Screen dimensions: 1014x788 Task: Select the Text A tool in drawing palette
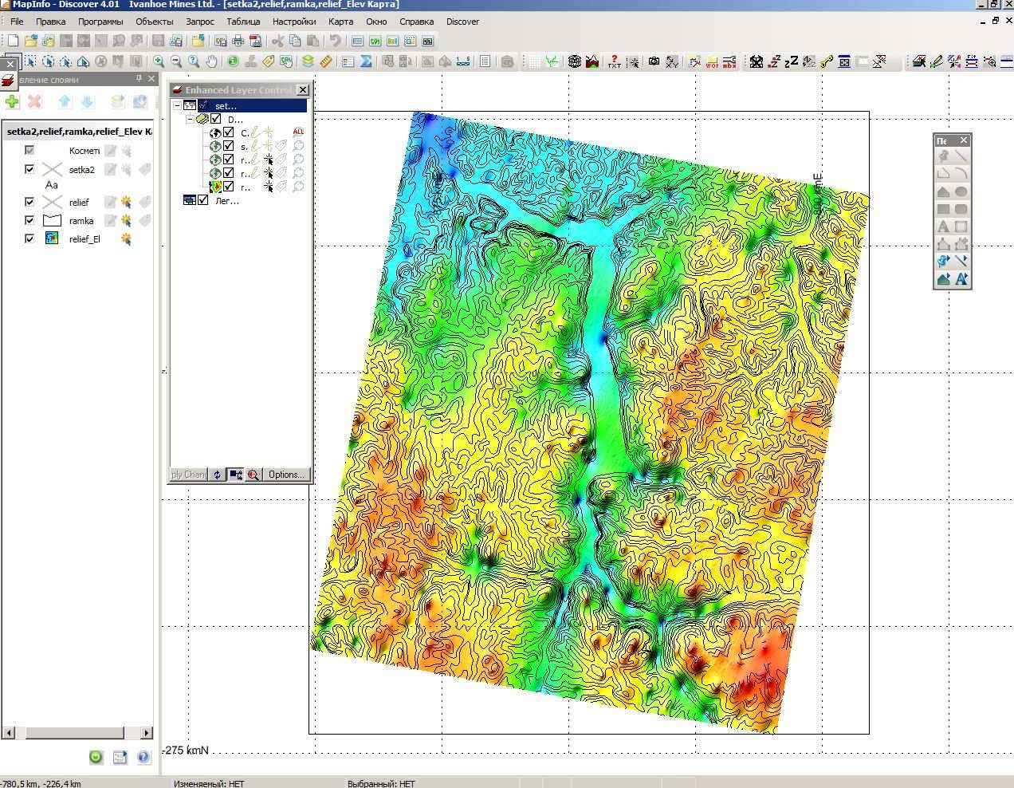click(943, 227)
